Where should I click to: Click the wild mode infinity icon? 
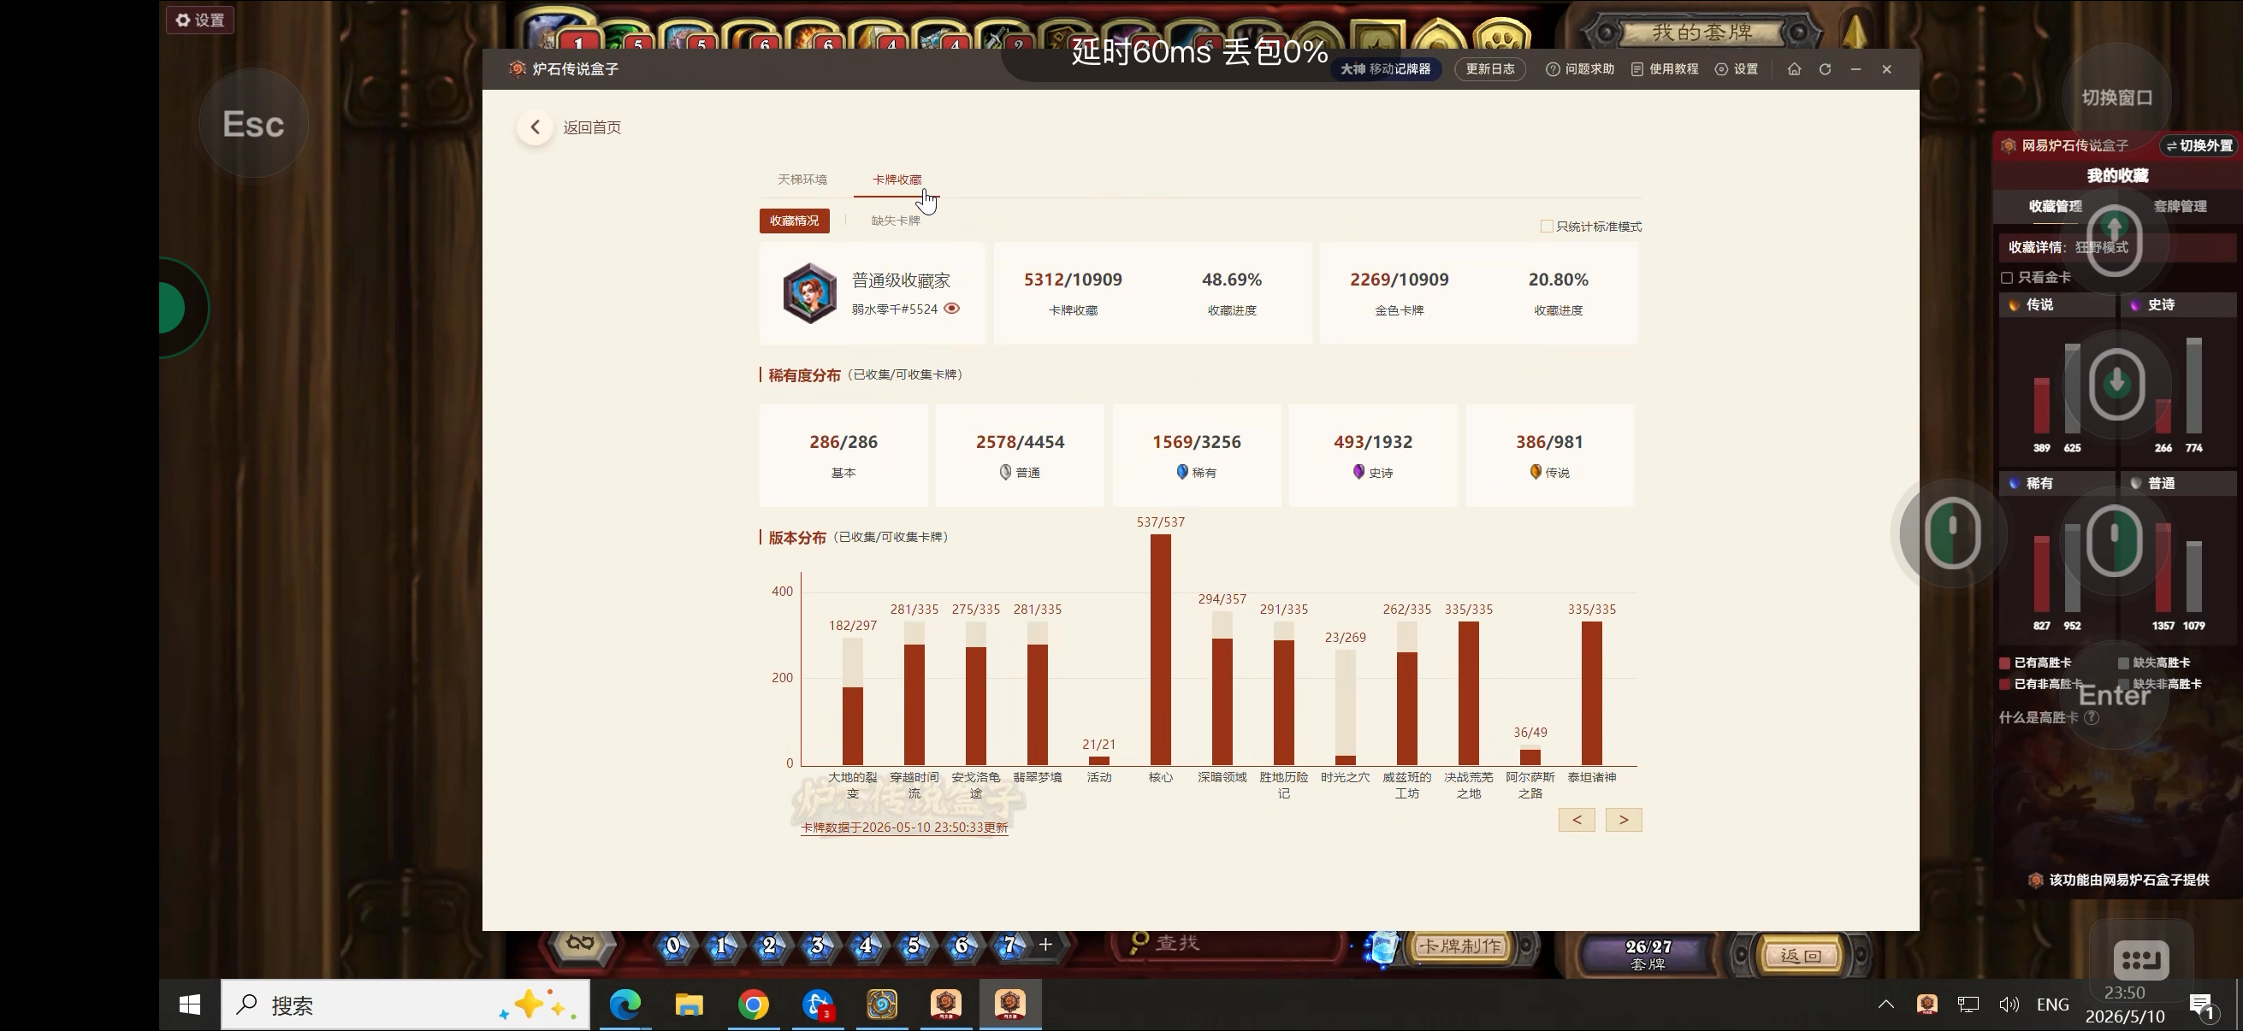click(580, 943)
